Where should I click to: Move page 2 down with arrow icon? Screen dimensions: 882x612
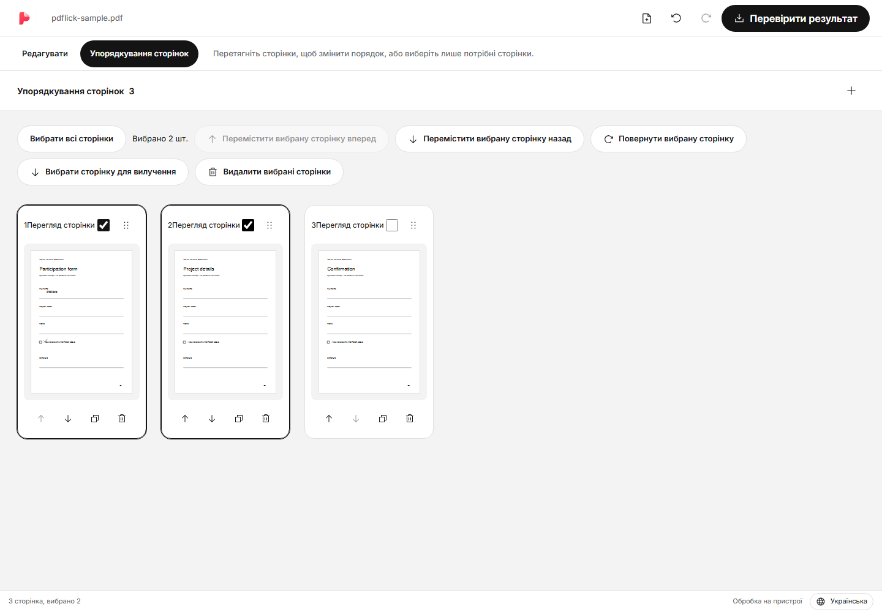212,419
